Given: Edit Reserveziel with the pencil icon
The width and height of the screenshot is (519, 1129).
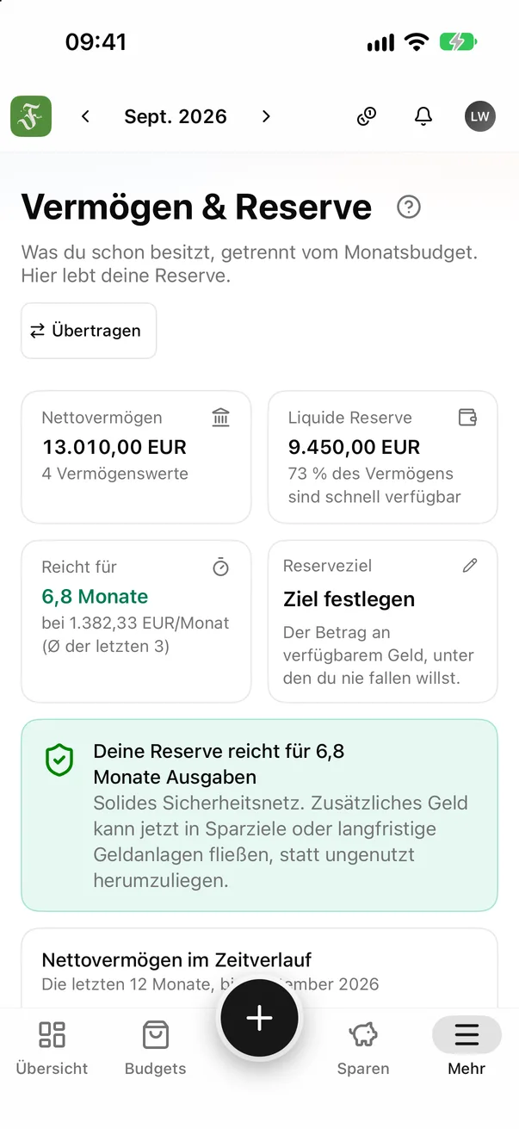Looking at the screenshot, I should pyautogui.click(x=469, y=566).
